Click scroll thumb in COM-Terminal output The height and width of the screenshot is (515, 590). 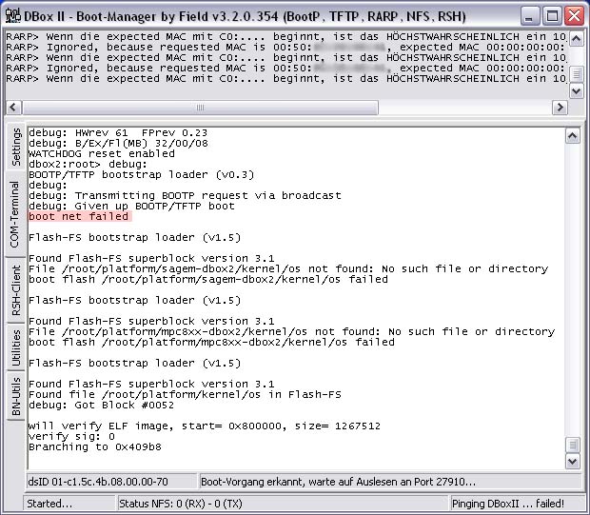pyautogui.click(x=573, y=445)
